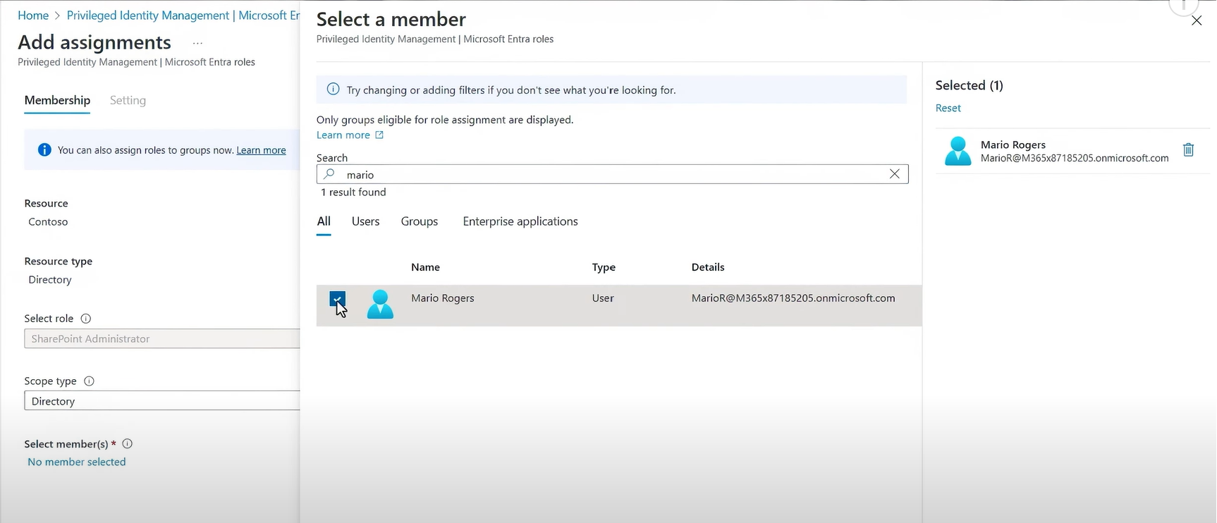Open the Enterprise applications tab

click(x=520, y=221)
